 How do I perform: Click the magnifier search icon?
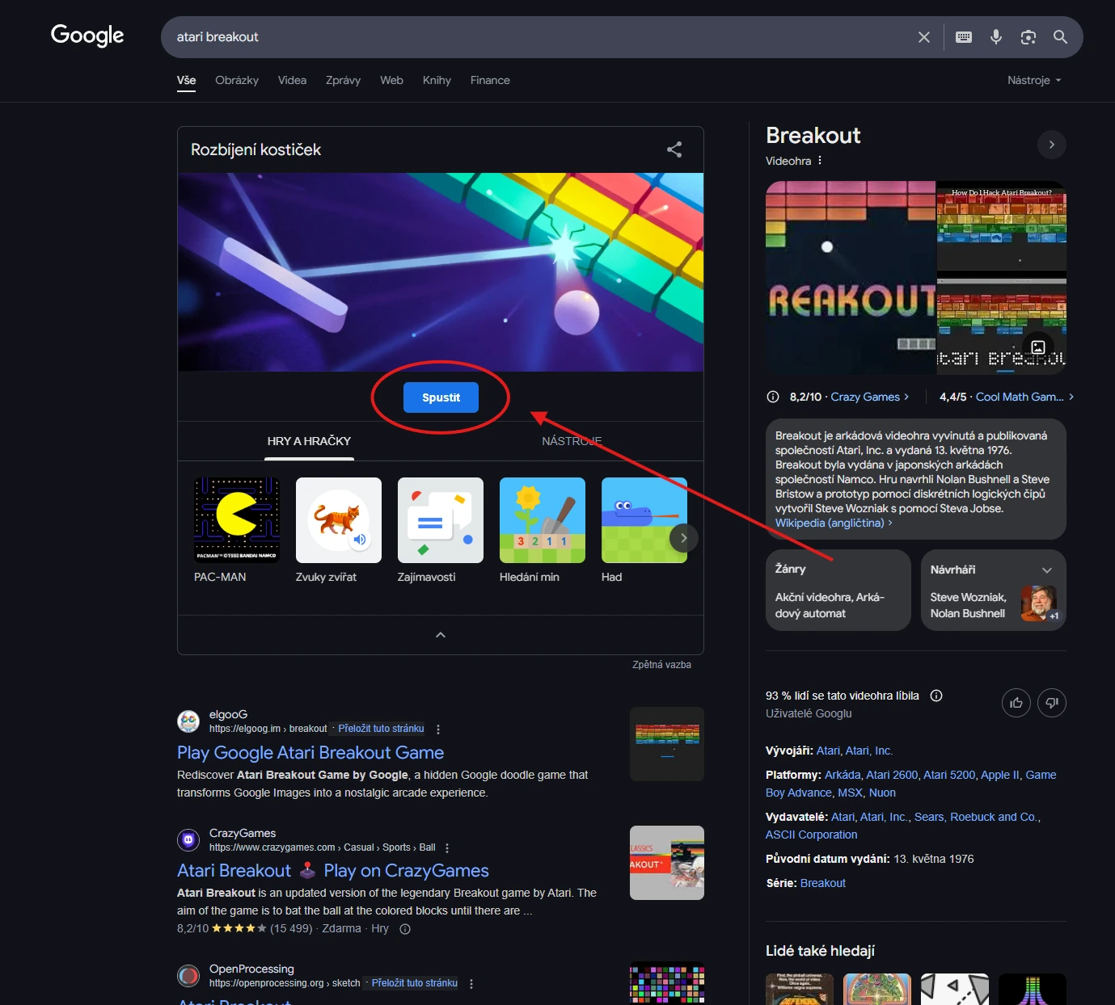[1061, 37]
